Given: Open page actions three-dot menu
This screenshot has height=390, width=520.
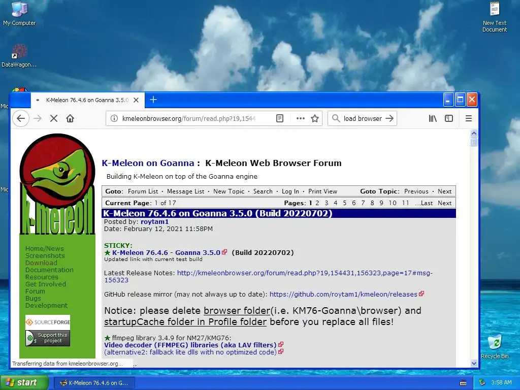Looking at the screenshot, I should [x=301, y=118].
